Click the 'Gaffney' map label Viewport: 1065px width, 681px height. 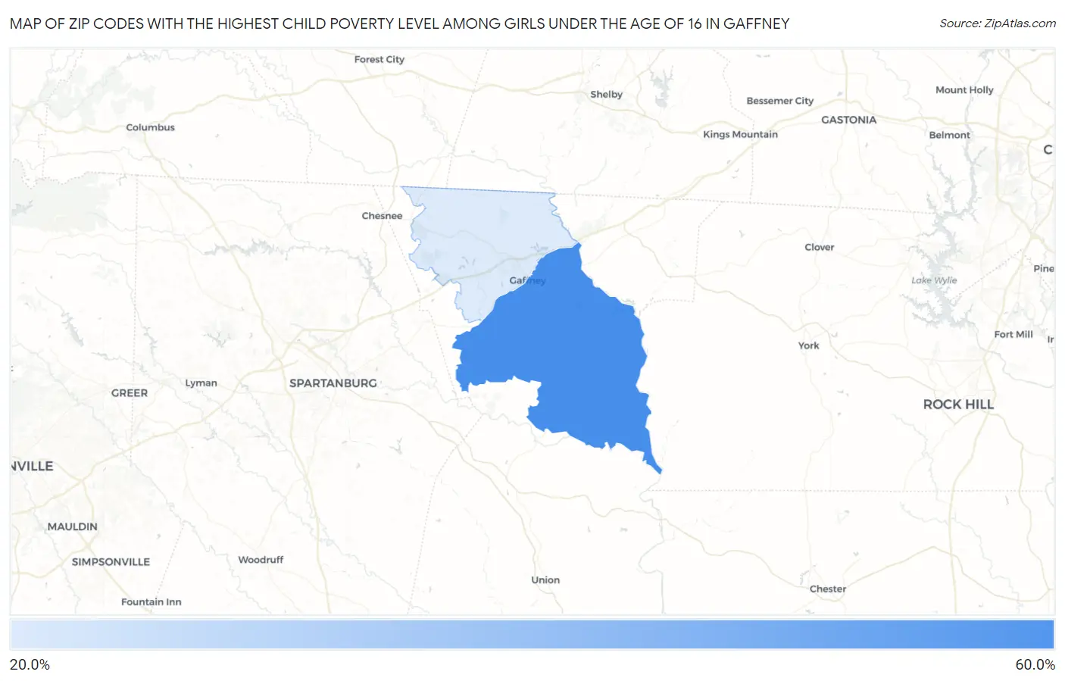[527, 280]
